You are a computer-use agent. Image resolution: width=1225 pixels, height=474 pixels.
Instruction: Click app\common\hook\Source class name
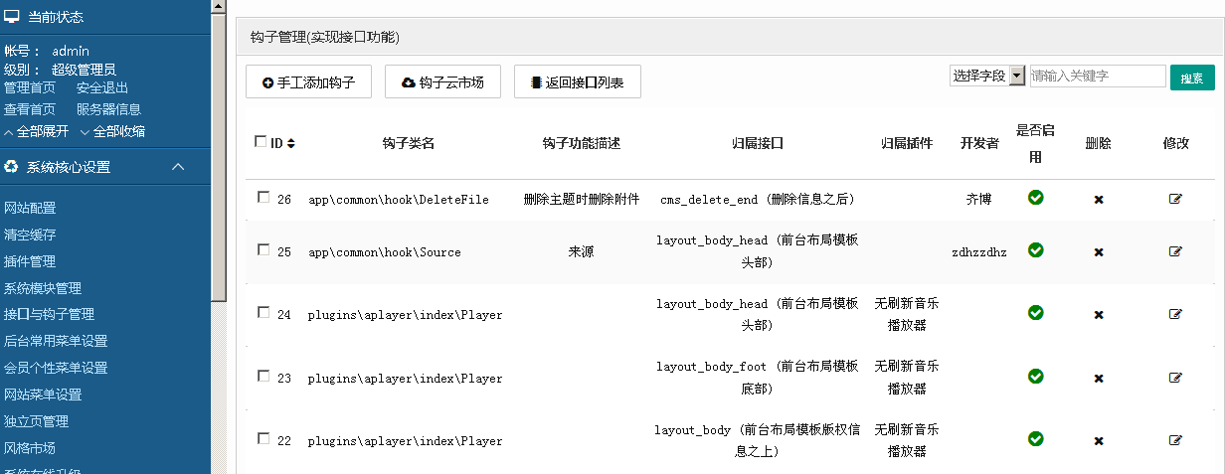tap(384, 252)
